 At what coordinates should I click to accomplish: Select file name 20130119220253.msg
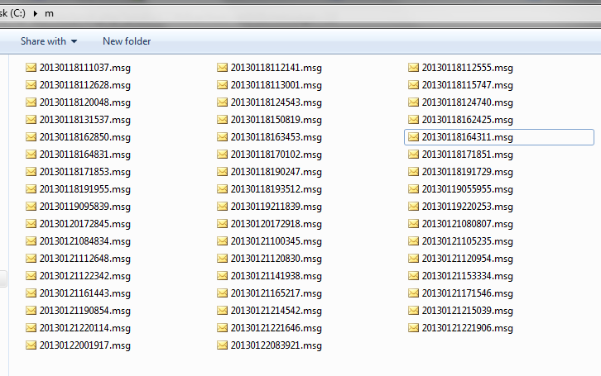(468, 207)
